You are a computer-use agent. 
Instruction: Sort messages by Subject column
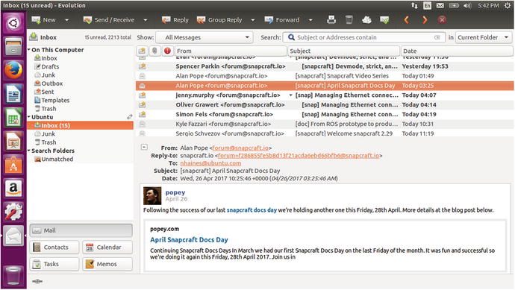344,51
